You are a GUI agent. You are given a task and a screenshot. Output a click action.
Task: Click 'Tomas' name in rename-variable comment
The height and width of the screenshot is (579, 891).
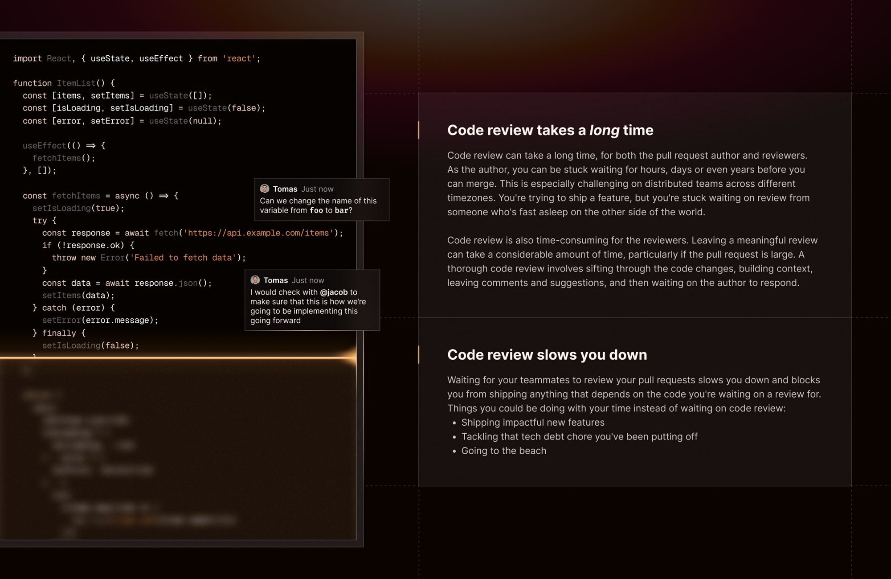click(x=285, y=189)
